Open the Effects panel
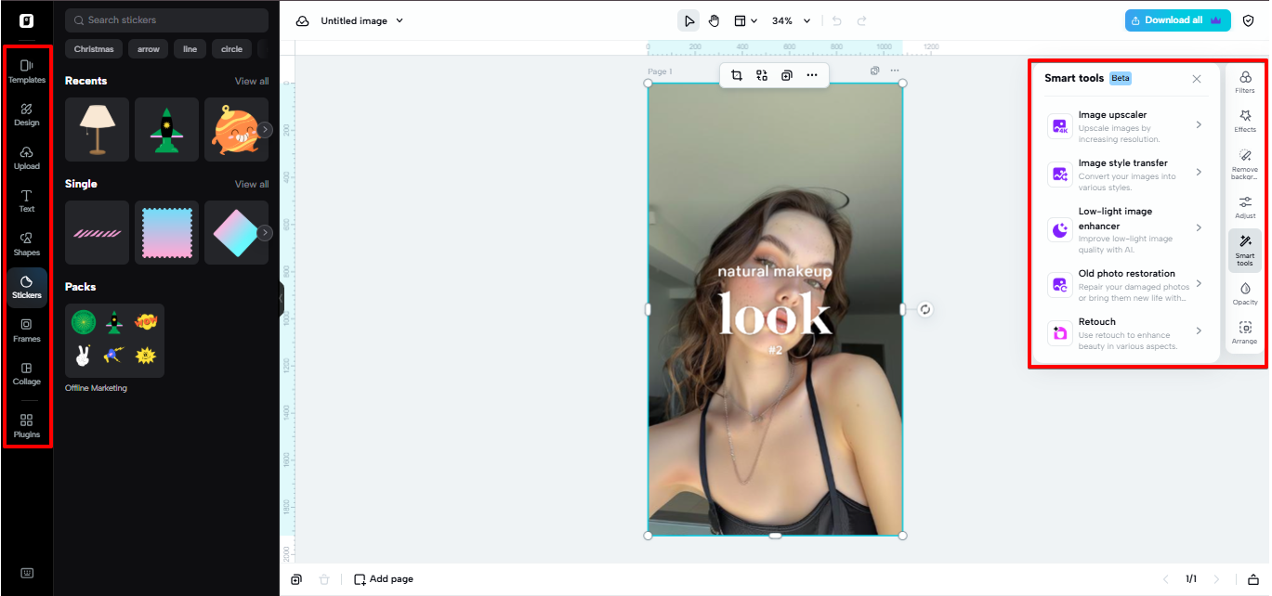The height and width of the screenshot is (596, 1272). coord(1244,121)
